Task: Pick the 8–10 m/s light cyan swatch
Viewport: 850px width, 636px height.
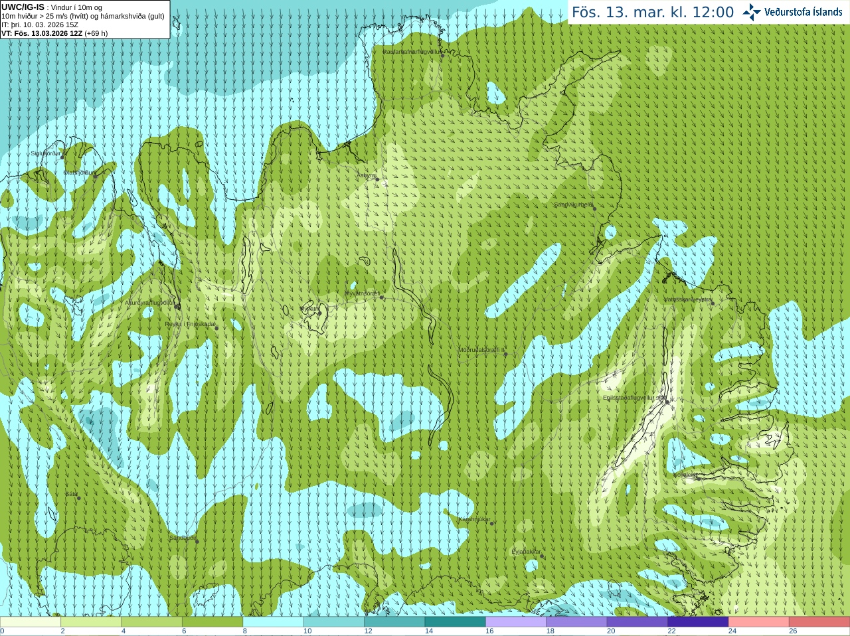Action: pos(273,622)
